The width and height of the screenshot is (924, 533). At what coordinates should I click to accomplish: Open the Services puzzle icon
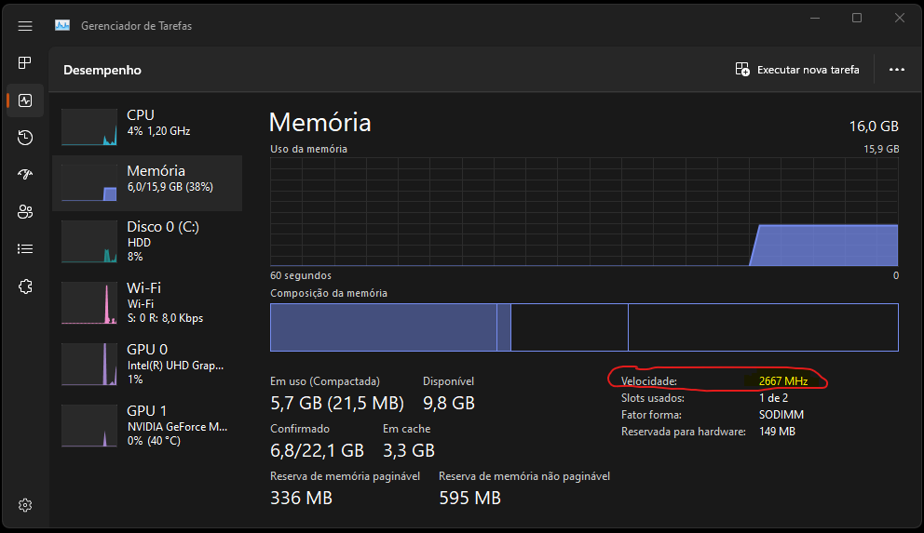(x=25, y=286)
